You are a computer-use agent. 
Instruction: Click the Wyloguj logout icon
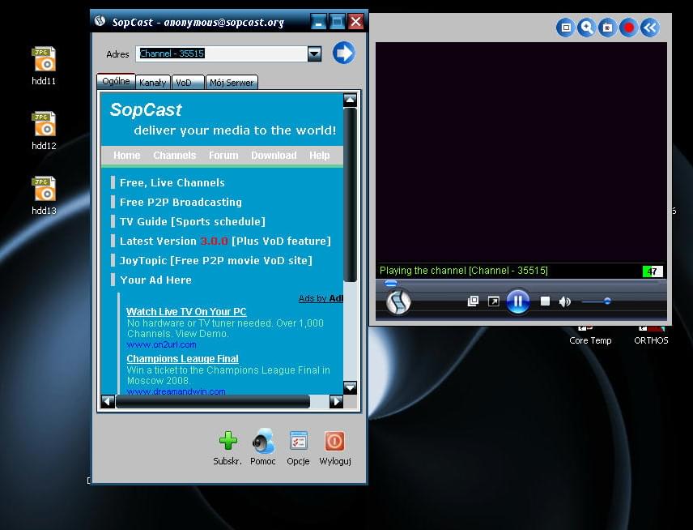coord(334,441)
